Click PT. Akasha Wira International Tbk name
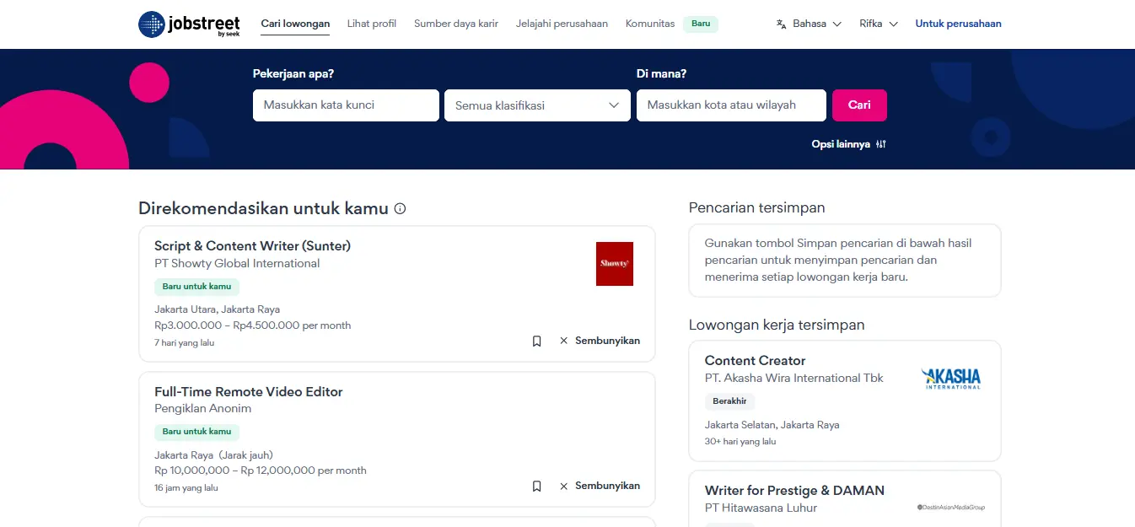 (794, 378)
